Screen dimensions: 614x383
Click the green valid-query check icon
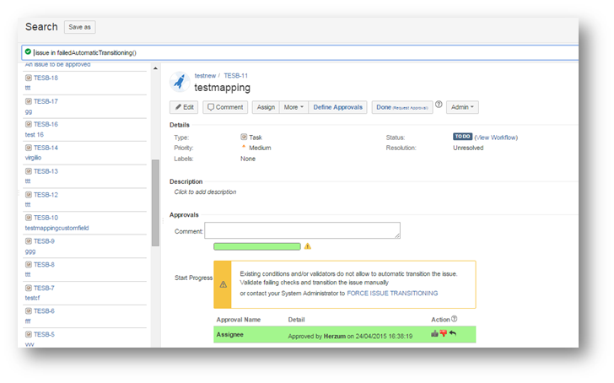pyautogui.click(x=28, y=52)
